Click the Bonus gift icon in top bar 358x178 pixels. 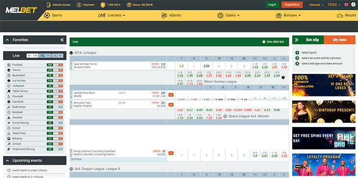129,4
